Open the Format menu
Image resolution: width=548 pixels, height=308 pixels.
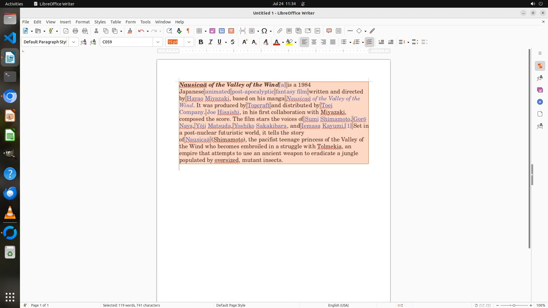coord(82,22)
